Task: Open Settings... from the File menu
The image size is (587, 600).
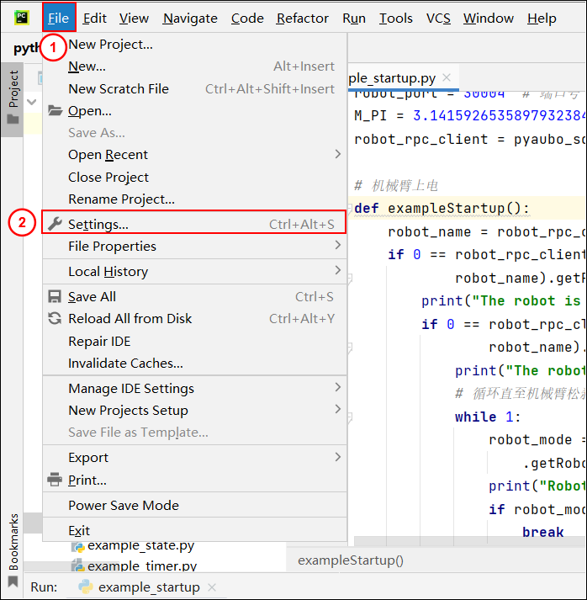Action: 194,222
